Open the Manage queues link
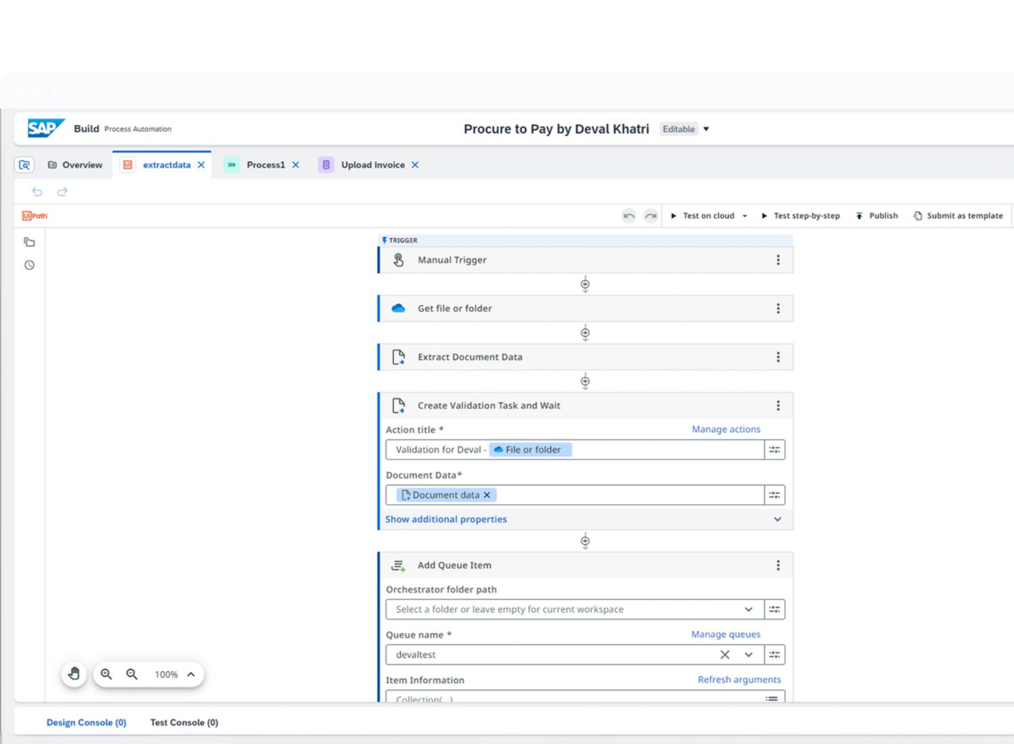 pyautogui.click(x=725, y=634)
